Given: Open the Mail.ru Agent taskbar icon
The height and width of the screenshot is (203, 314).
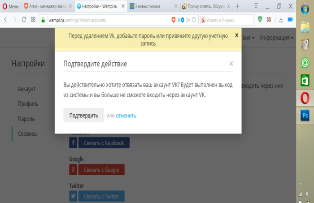Looking at the screenshot, I should [305, 63].
